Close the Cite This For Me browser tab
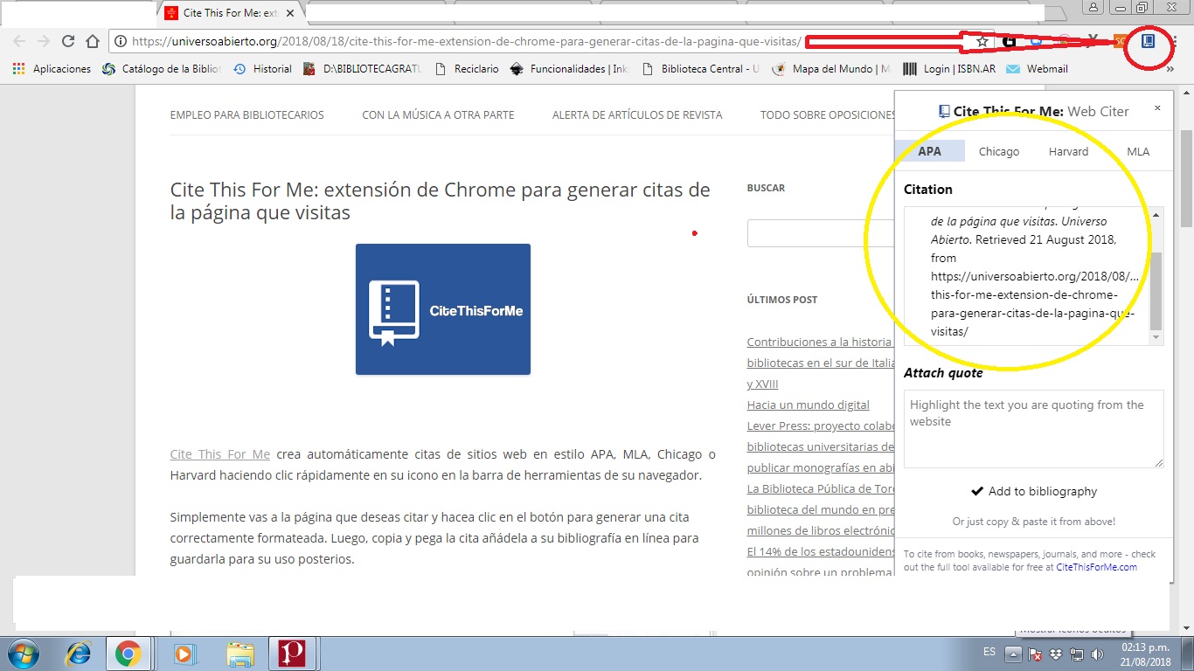The height and width of the screenshot is (671, 1194). pos(290,13)
